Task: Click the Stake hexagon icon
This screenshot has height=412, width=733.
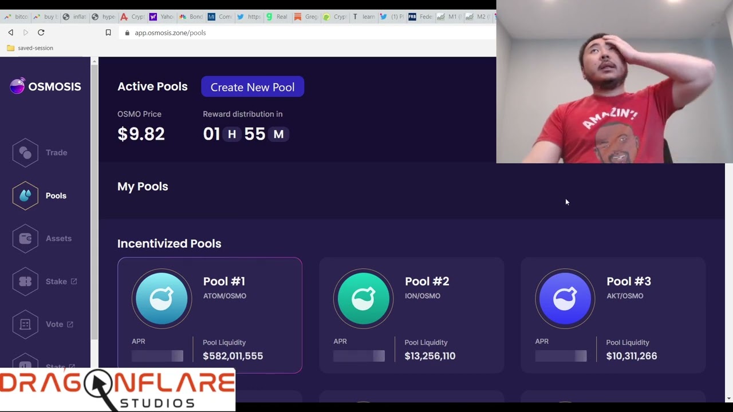Action: (x=25, y=282)
